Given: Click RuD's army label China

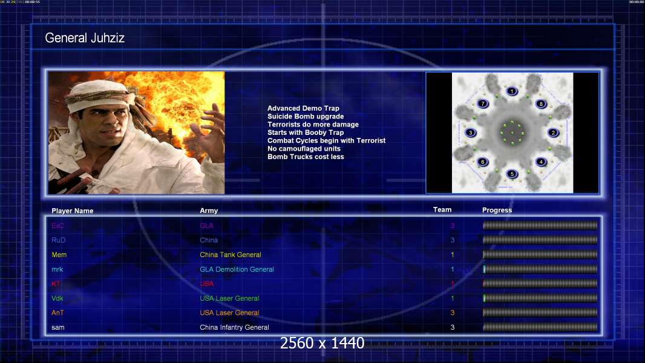Looking at the screenshot, I should point(209,240).
